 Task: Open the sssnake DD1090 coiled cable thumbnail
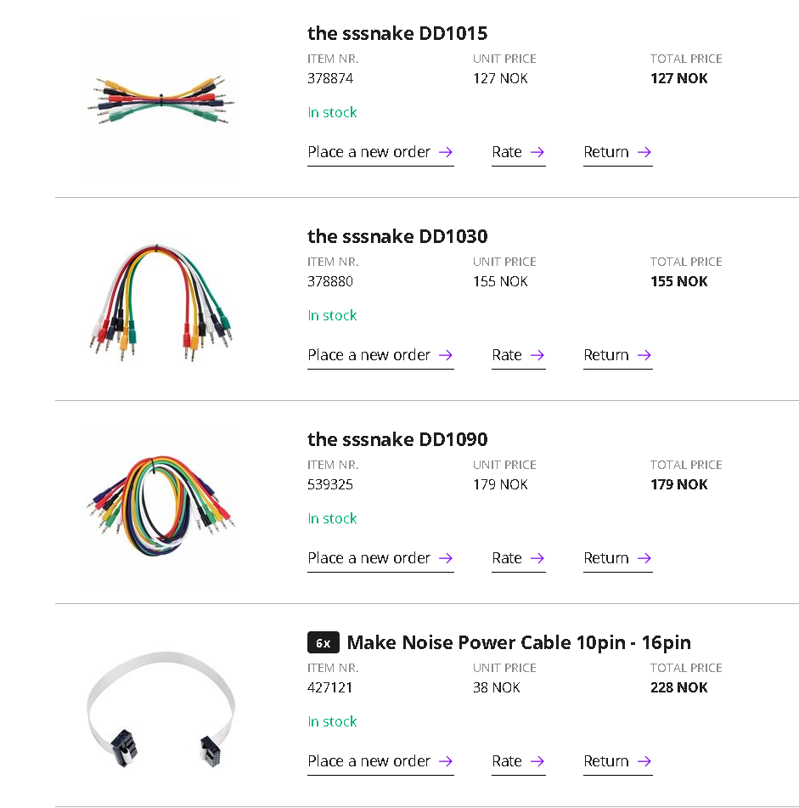click(x=160, y=502)
